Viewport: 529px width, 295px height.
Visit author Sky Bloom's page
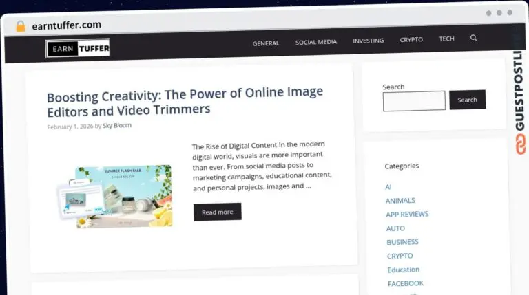[x=117, y=126]
